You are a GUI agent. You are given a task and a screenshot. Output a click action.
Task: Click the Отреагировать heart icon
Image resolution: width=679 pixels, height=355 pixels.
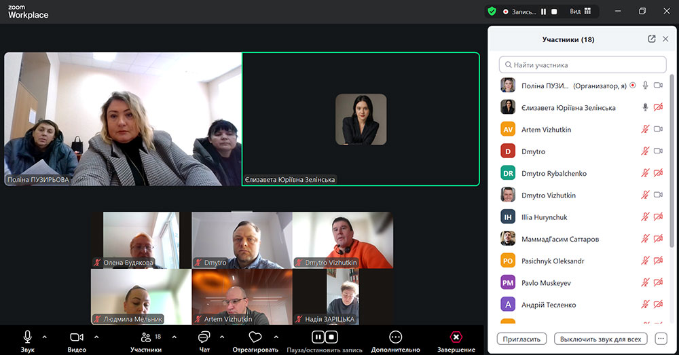[x=255, y=337]
